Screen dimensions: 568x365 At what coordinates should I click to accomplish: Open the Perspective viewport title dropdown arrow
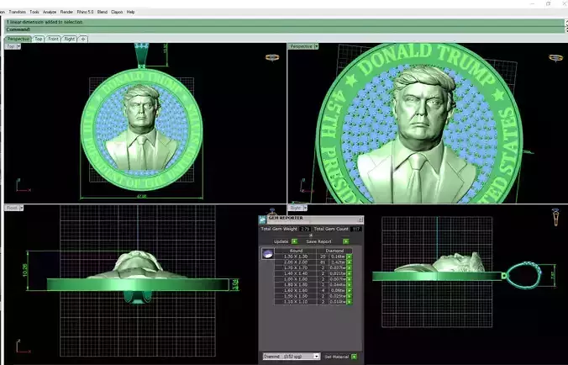click(316, 46)
